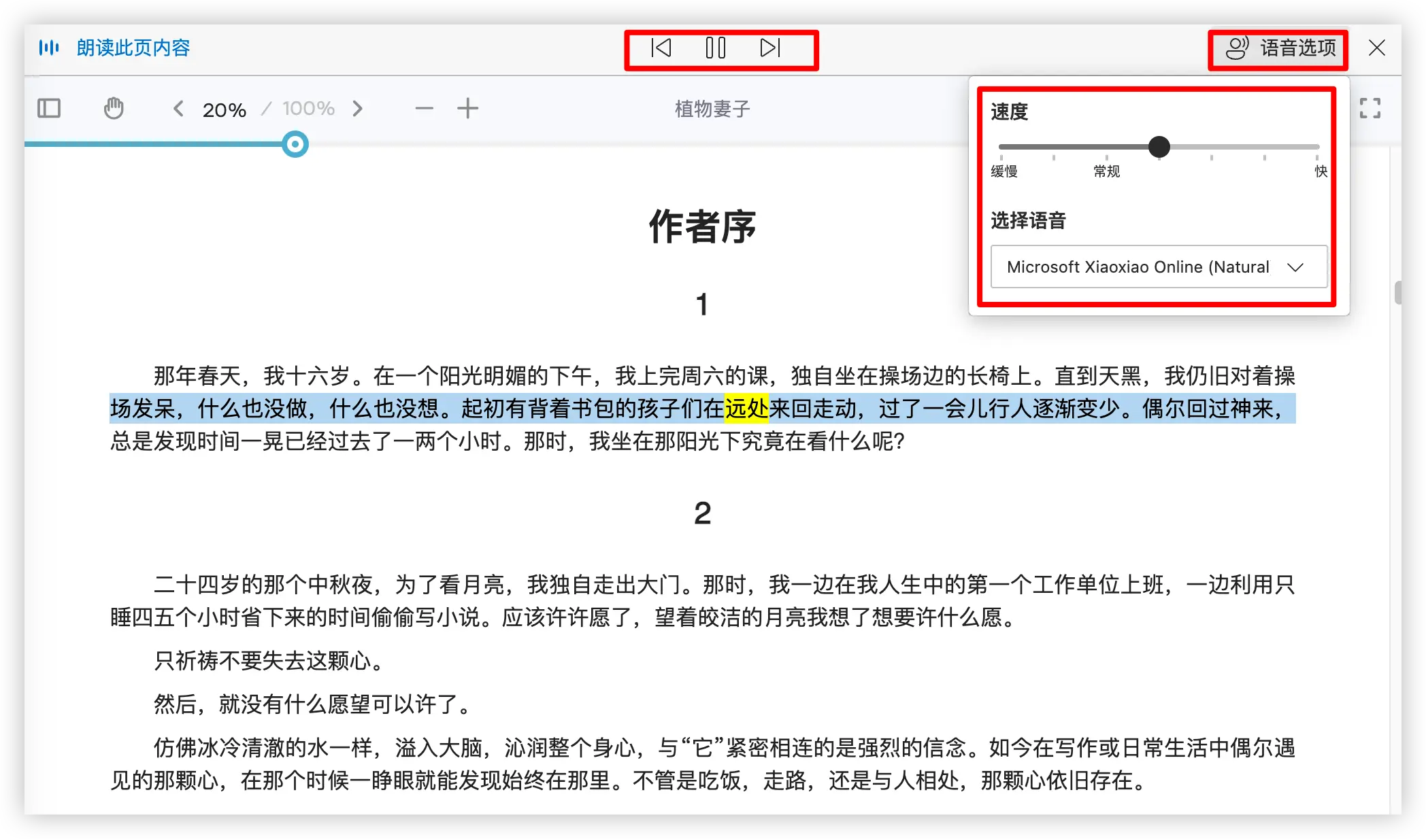Click the 20% progress value field

coord(225,109)
